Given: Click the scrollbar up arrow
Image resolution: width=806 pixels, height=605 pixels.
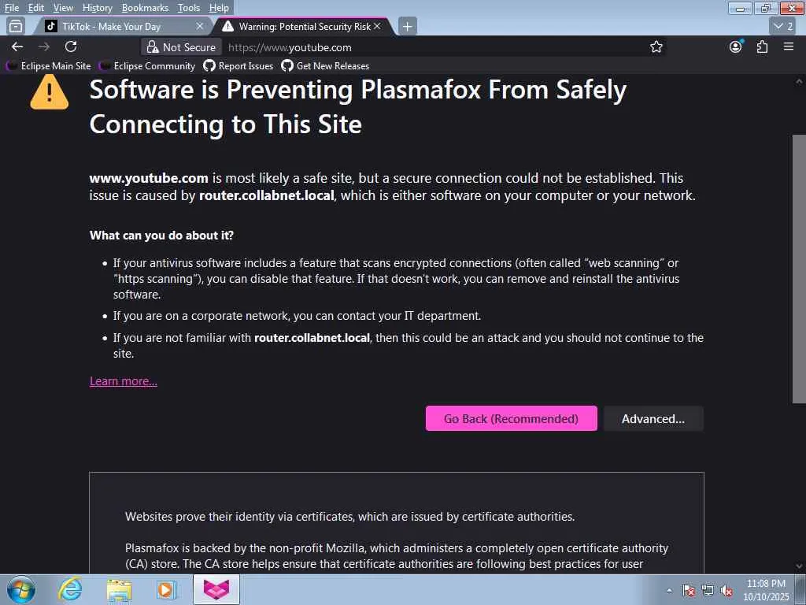Looking at the screenshot, I should [x=799, y=81].
